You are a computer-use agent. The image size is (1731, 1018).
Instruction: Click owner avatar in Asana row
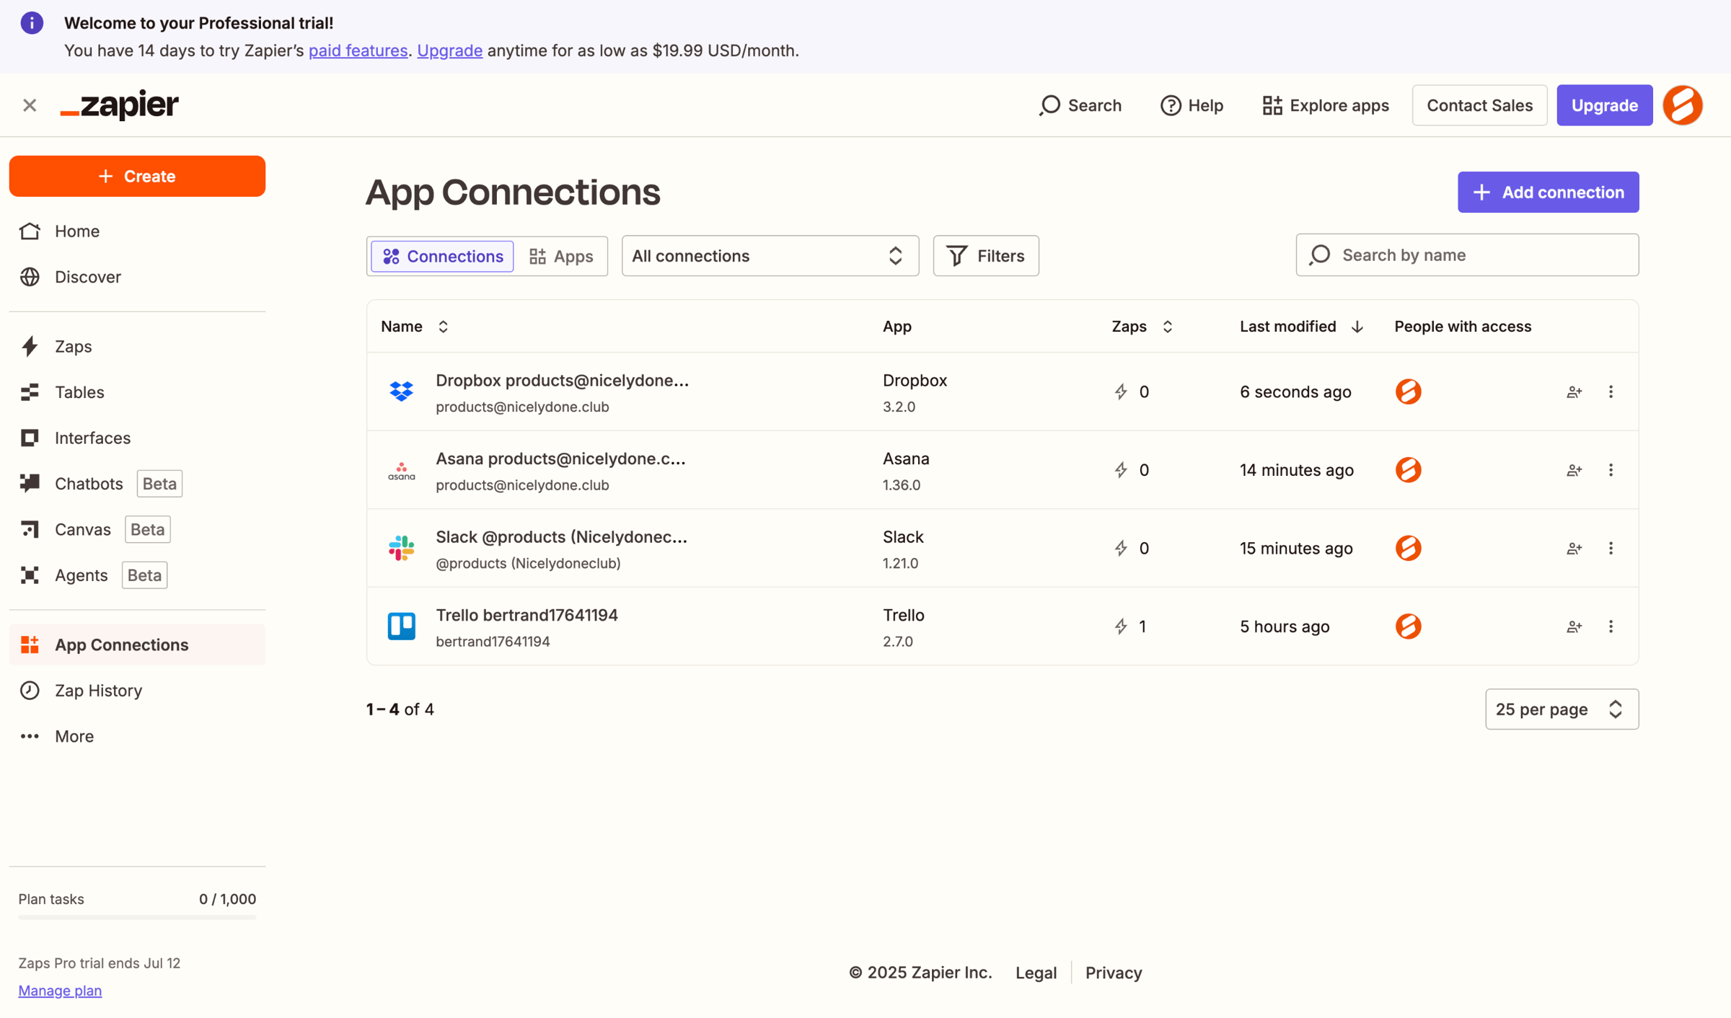click(x=1408, y=470)
